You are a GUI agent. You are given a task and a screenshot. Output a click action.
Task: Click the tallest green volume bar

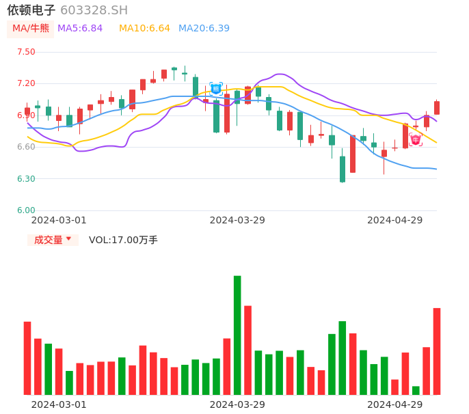(237, 335)
